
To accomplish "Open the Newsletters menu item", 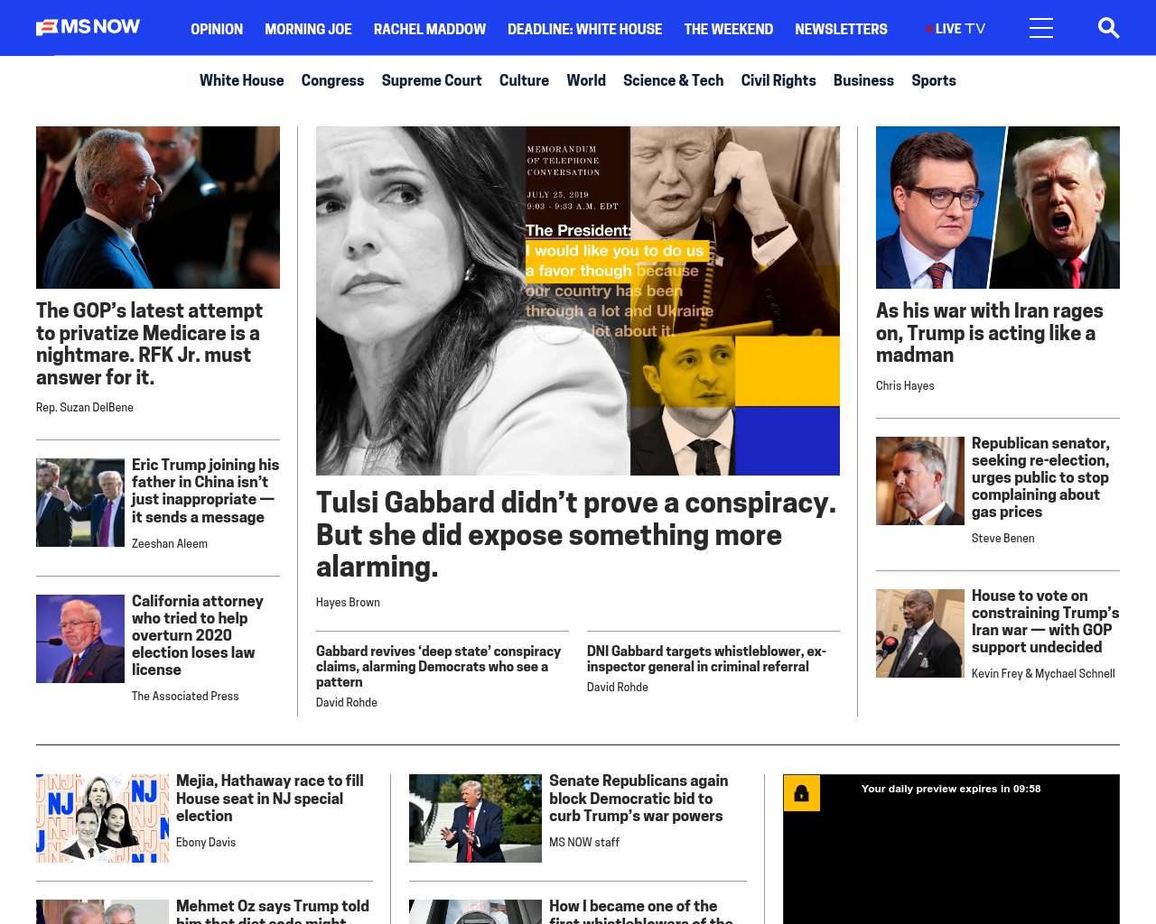I will (841, 29).
